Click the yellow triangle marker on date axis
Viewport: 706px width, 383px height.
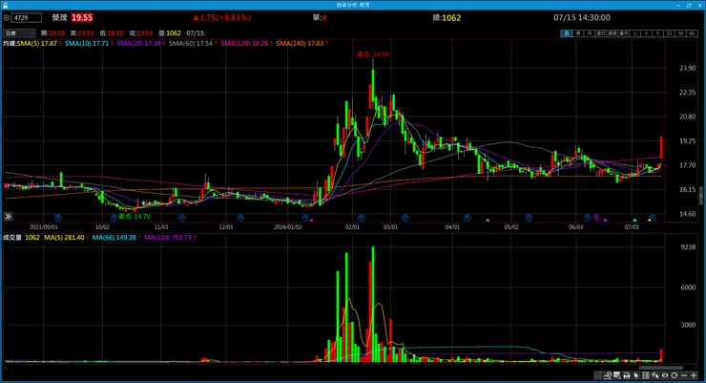click(650, 220)
